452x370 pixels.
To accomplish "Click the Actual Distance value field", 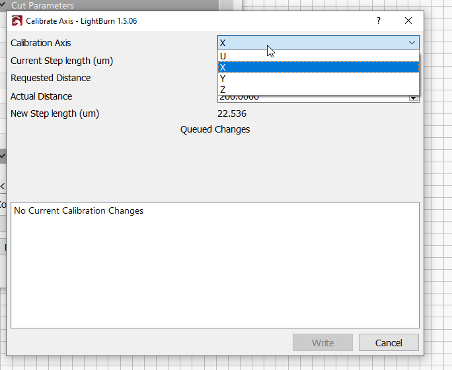I will [x=313, y=99].
